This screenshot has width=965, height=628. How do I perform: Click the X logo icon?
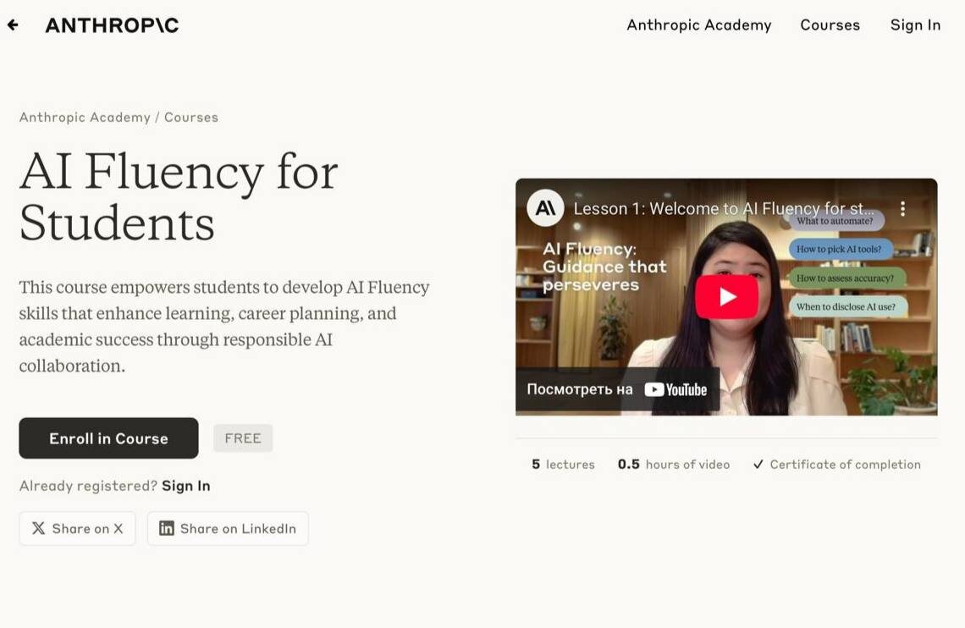click(x=38, y=528)
